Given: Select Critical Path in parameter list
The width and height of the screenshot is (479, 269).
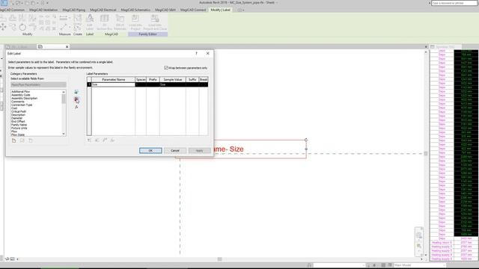Looking at the screenshot, I should tap(19, 111).
